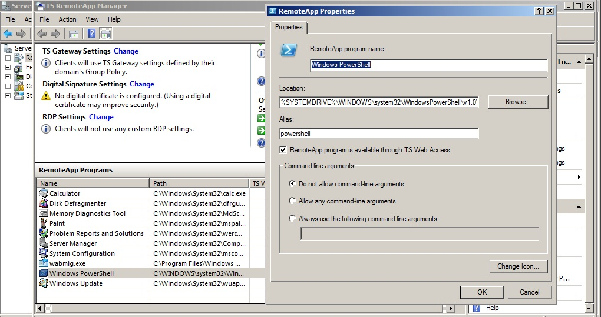Open the Help menu
This screenshot has height=317, width=601.
(x=114, y=19)
